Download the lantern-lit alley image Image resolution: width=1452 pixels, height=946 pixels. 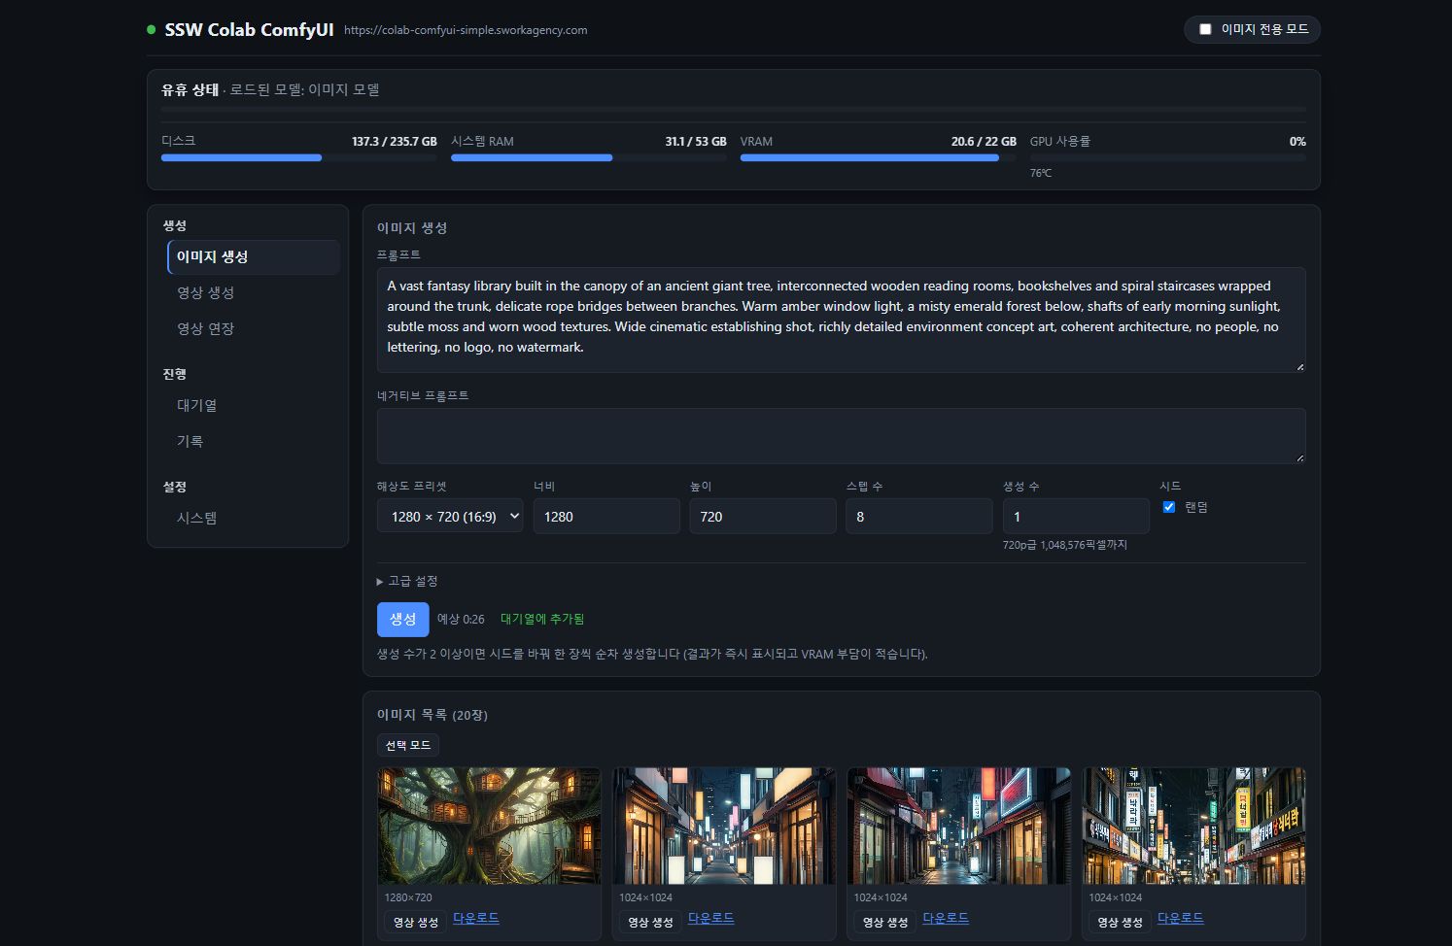pos(711,918)
